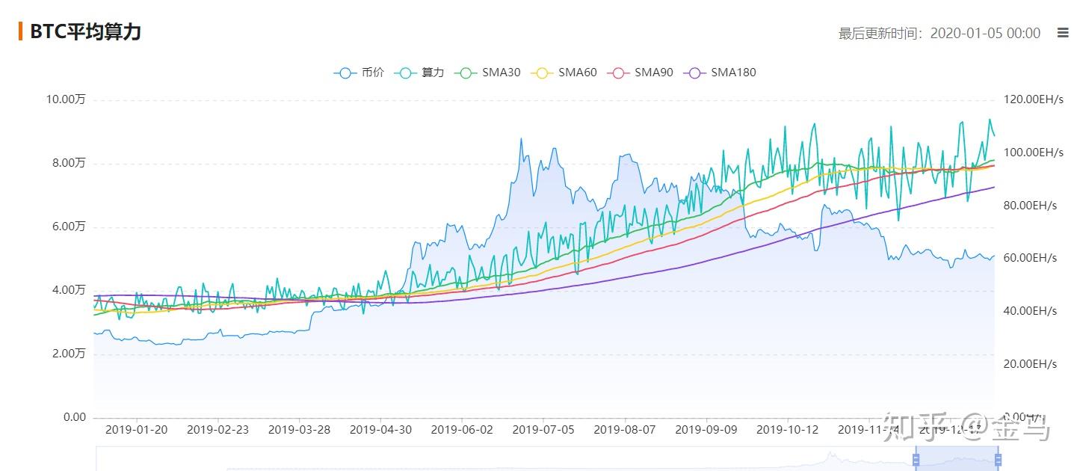The image size is (1080, 471).
Task: Click the SMA60 yellow legend marker
Action: [x=542, y=73]
